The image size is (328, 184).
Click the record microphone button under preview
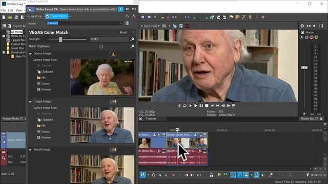[x=179, y=106]
